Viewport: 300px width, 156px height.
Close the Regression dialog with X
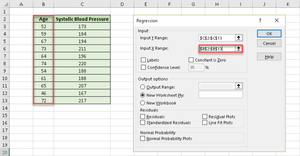(x=277, y=20)
